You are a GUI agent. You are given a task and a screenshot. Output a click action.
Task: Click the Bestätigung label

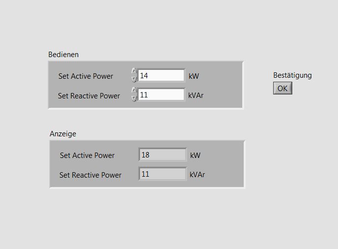click(x=292, y=75)
